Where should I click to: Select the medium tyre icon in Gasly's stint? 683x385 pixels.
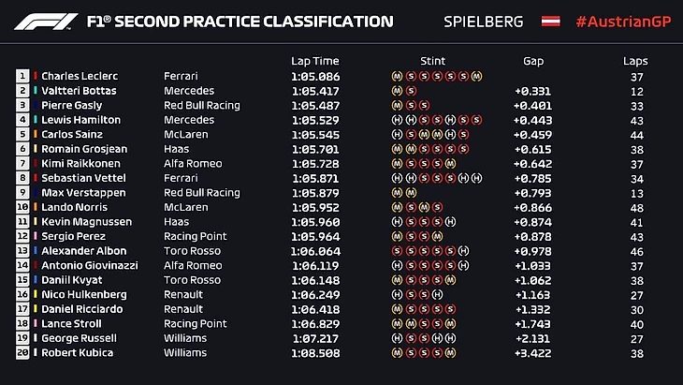pyautogui.click(x=398, y=106)
